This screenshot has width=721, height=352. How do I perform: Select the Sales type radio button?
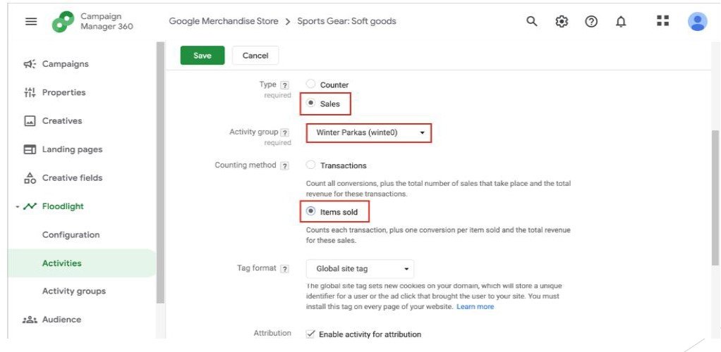311,103
